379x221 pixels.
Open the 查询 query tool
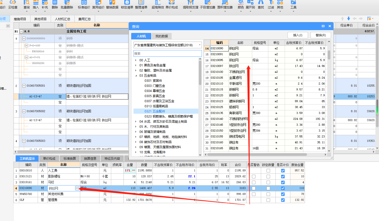coord(27,5)
